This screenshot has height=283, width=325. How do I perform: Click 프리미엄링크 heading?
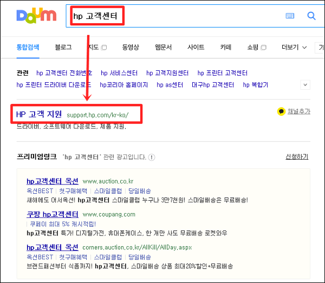36,156
